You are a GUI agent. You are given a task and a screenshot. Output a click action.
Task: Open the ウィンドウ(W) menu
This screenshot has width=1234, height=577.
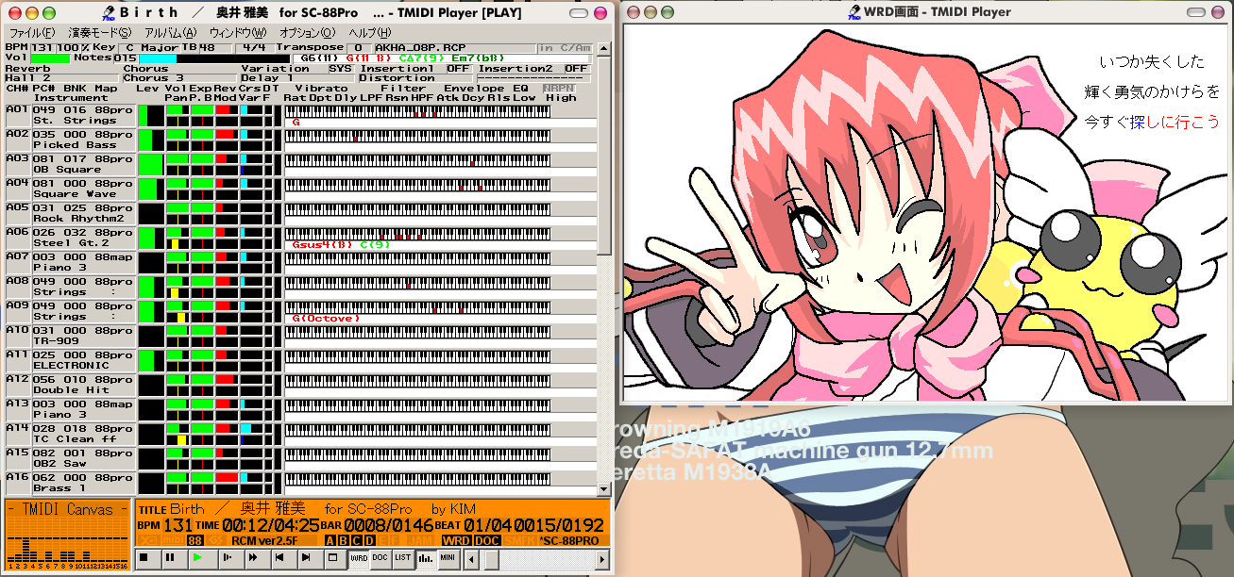point(237,32)
